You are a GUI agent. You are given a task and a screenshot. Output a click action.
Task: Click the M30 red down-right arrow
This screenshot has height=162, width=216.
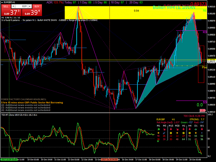tap(177, 129)
